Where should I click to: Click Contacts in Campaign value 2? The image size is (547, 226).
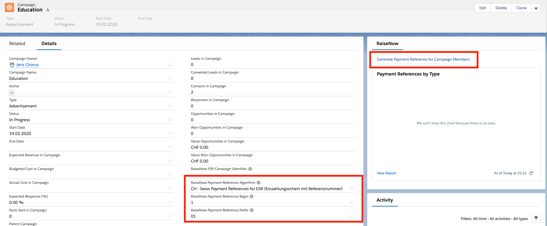click(192, 92)
